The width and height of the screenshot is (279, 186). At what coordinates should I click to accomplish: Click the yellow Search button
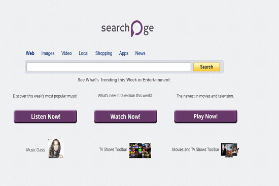coord(206,67)
